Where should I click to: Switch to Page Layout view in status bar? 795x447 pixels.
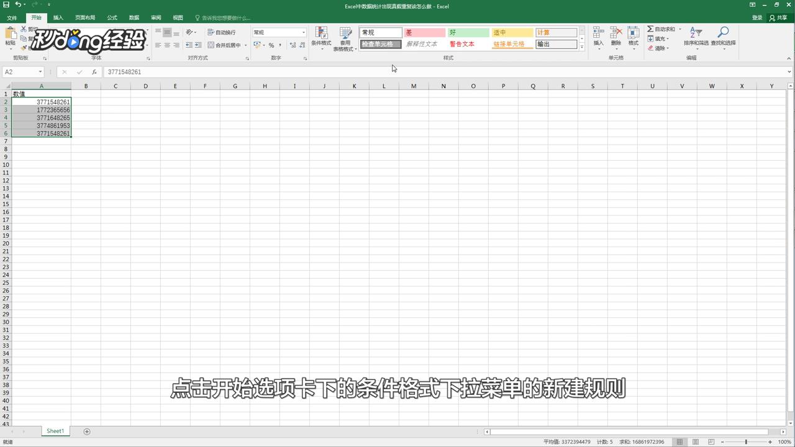(x=696, y=442)
